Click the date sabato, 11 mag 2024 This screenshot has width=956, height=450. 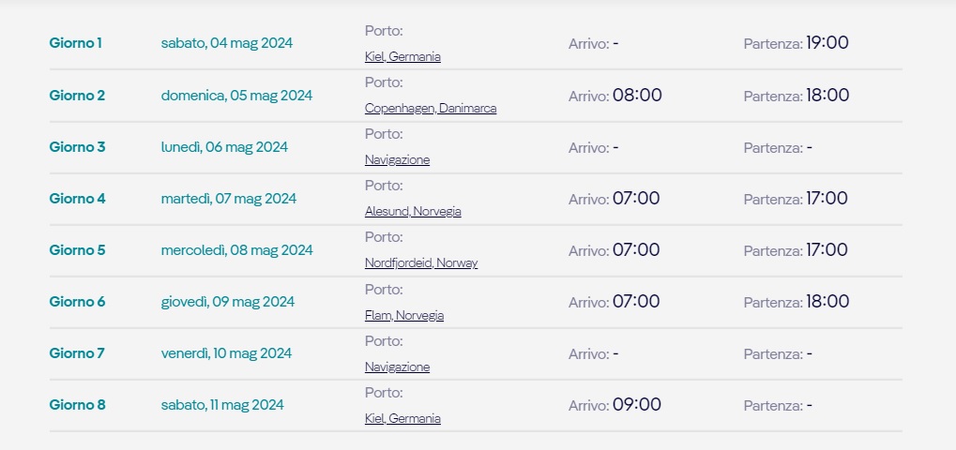click(x=222, y=405)
